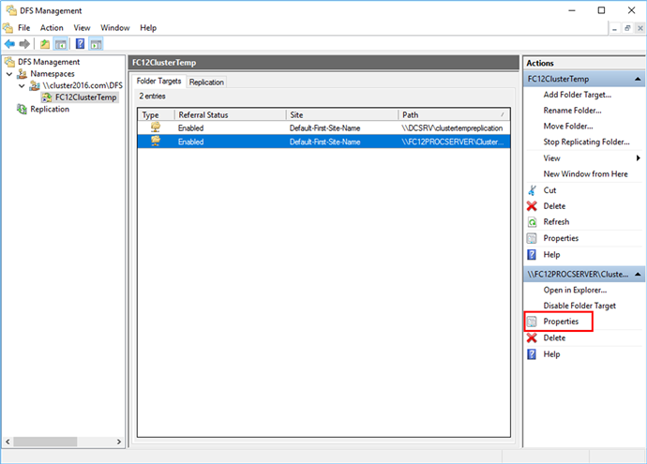Click the Up one level folder icon
Screen dimensions: 647x464
pos(45,44)
